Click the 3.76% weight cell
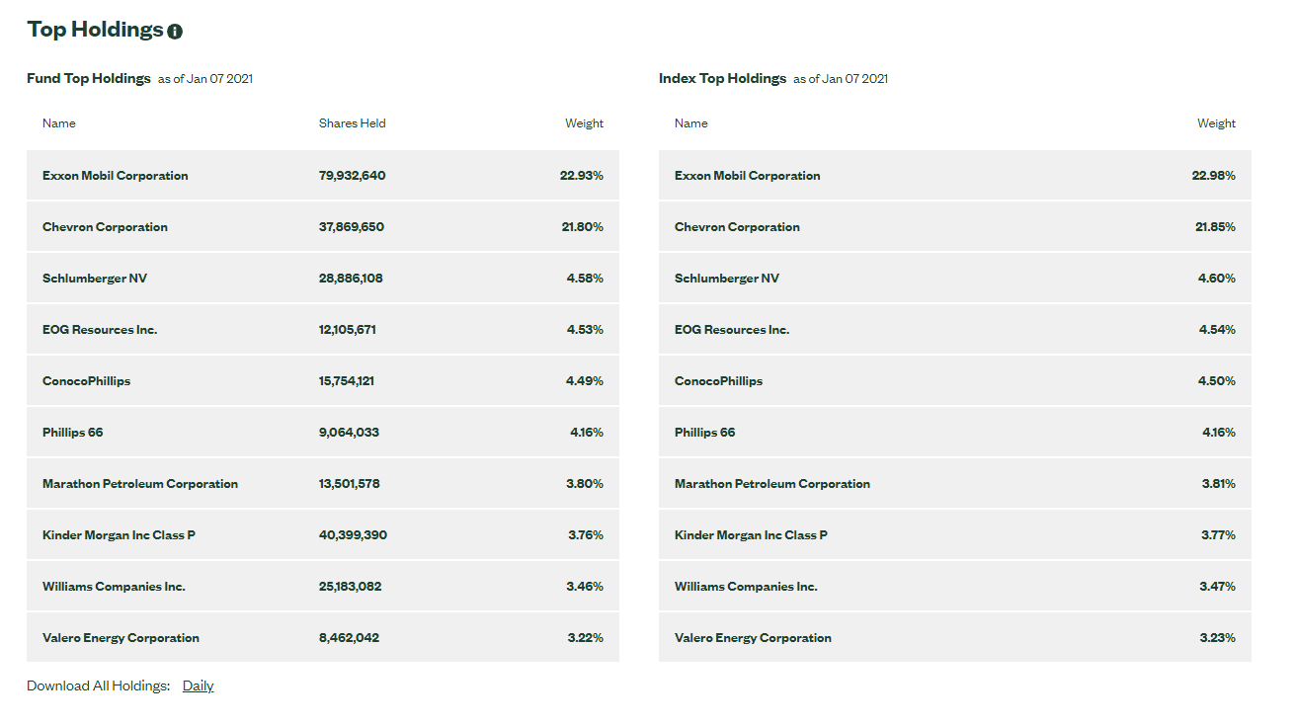The height and width of the screenshot is (725, 1295). click(586, 535)
